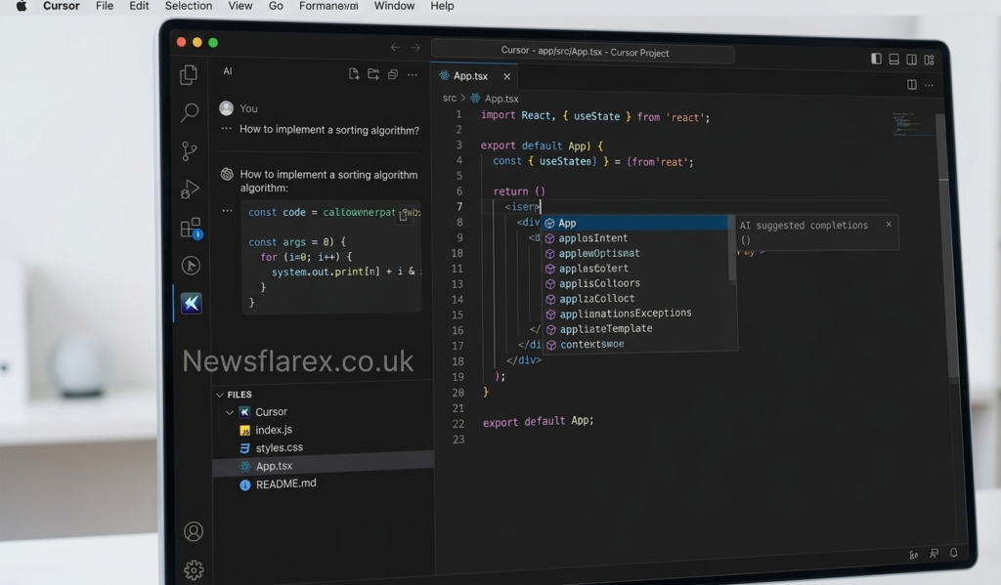Select the Cursor AI icon in the activity bar
Screen dimensions: 1001x585
pos(192,303)
